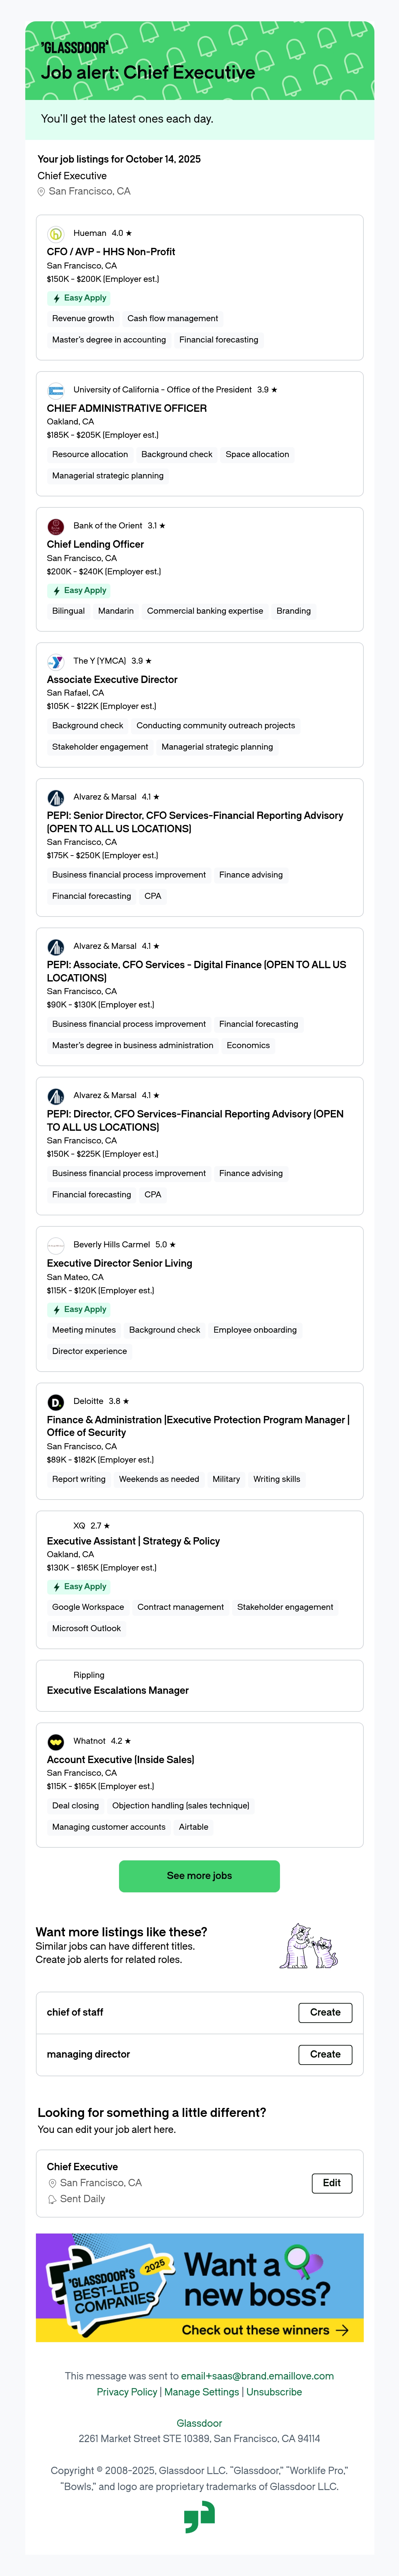399x2576 pixels.
Task: Create a managing director job alert
Action: (325, 2054)
